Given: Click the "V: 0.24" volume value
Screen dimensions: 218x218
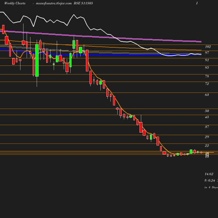Looking at the screenshot, I should [210, 181].
